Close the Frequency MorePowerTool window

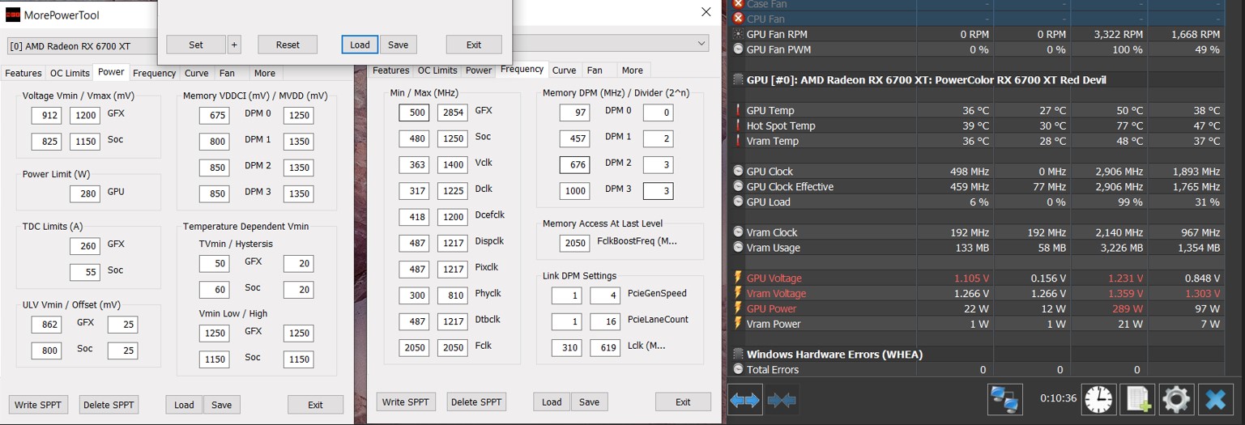click(x=706, y=12)
